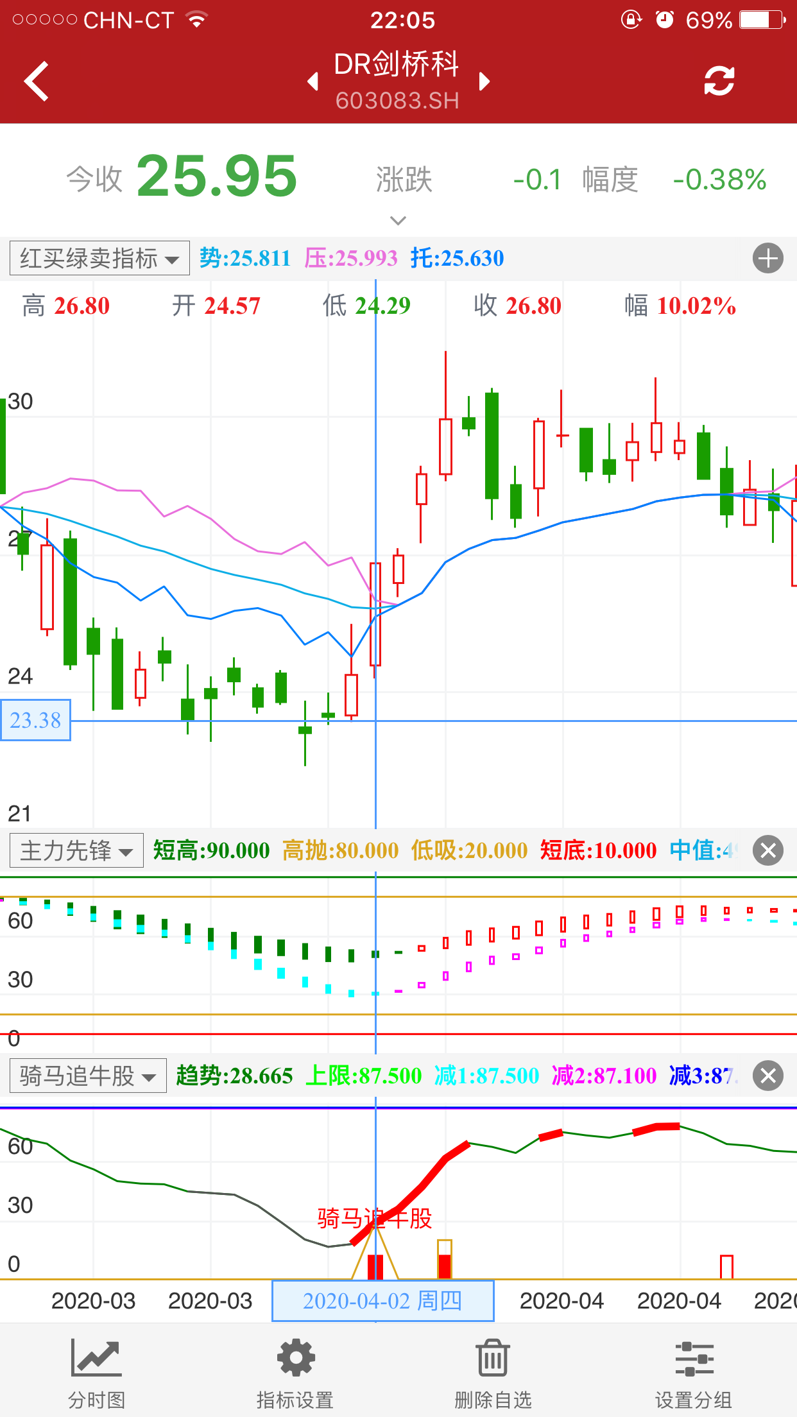Switch to previous stock with left triangle
The height and width of the screenshot is (1417, 797).
[313, 82]
